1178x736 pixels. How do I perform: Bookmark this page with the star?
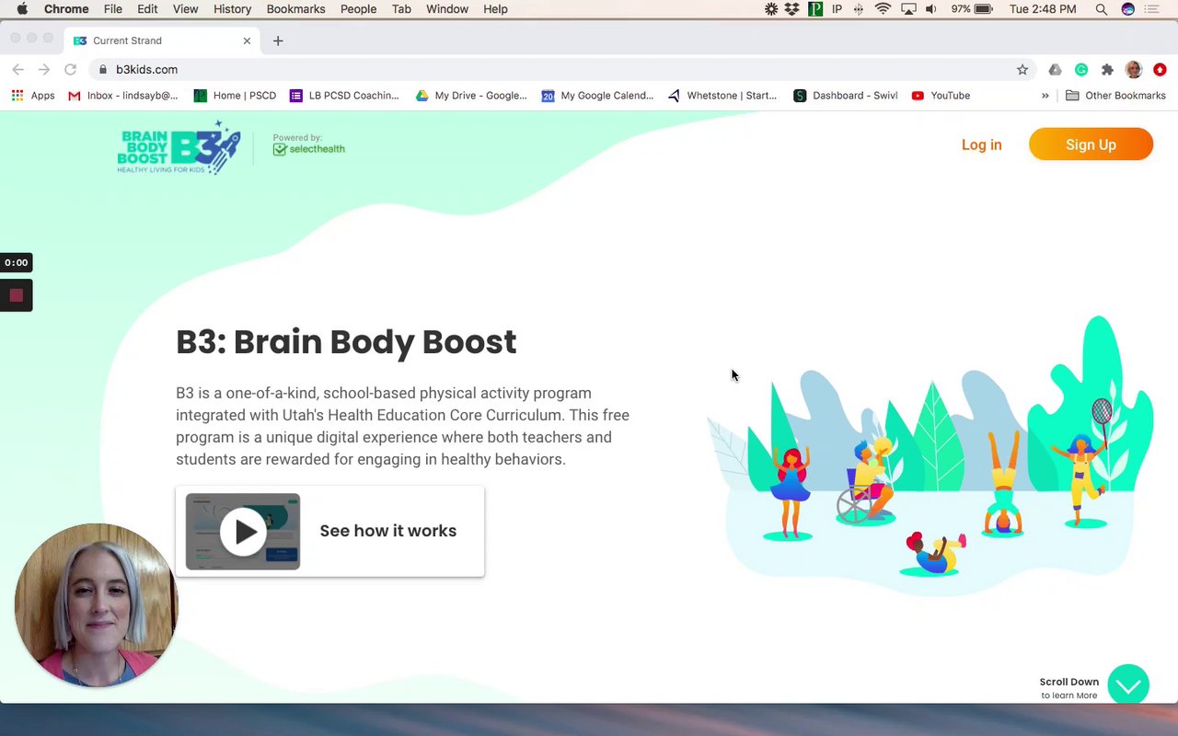coord(1022,69)
